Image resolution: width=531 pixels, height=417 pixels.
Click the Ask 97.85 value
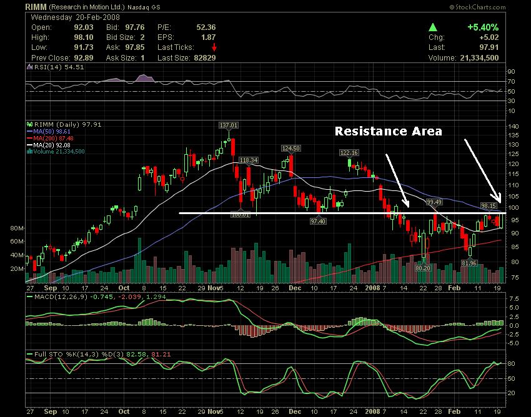click(134, 47)
